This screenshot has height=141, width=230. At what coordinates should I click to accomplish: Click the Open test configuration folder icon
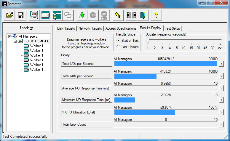(x=10, y=15)
